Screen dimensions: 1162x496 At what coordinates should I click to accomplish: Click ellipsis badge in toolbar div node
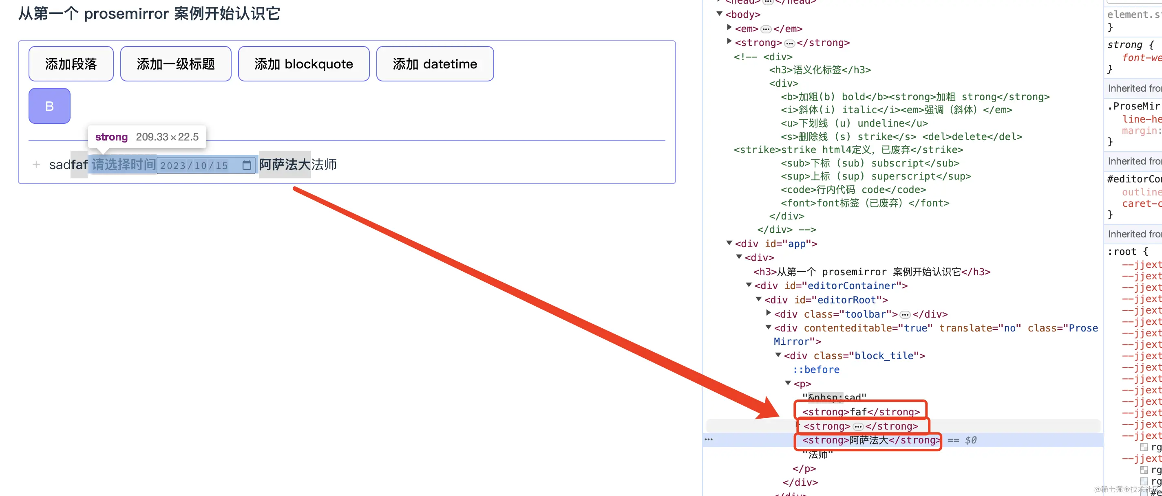905,314
